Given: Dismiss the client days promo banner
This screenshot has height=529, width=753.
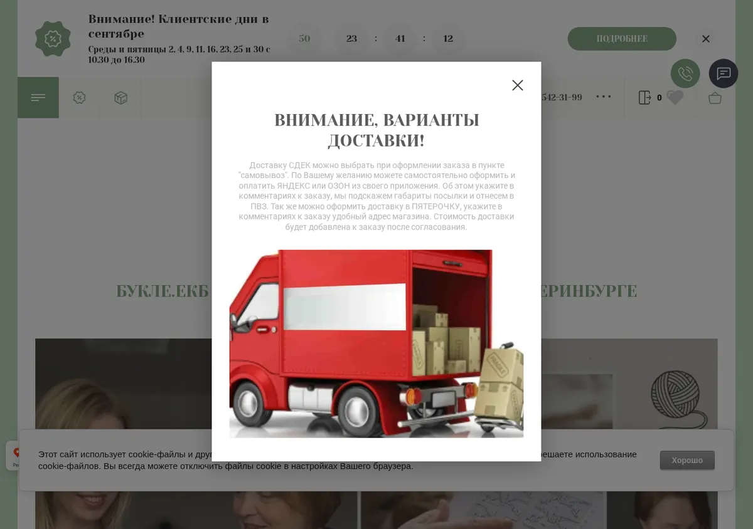Looking at the screenshot, I should pyautogui.click(x=706, y=39).
